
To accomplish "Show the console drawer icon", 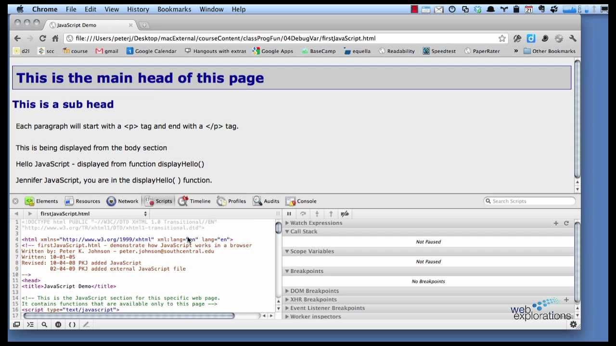I will [x=30, y=325].
